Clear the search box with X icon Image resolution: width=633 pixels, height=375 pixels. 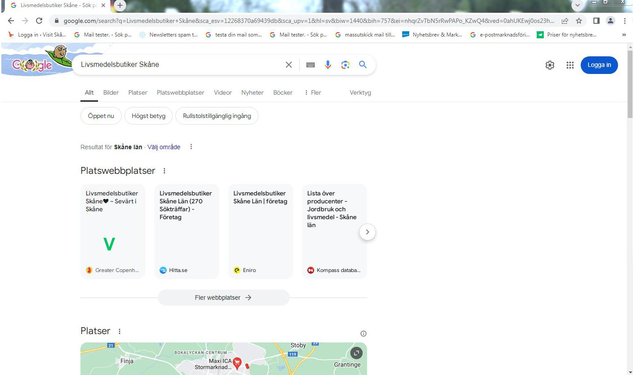289,65
